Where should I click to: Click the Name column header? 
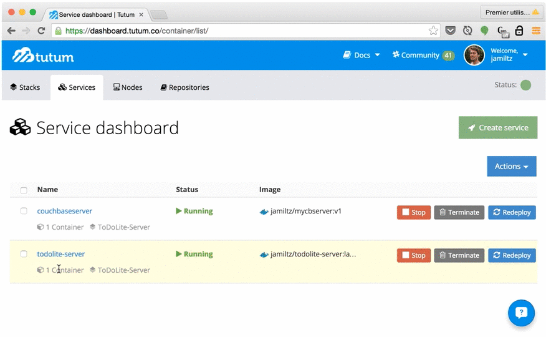click(48, 190)
